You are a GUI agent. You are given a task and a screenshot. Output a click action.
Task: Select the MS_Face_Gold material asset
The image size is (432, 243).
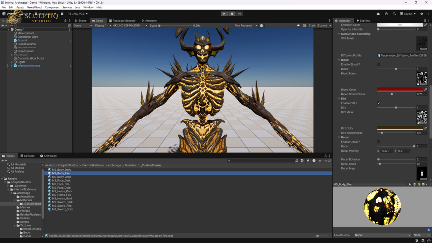61,188
